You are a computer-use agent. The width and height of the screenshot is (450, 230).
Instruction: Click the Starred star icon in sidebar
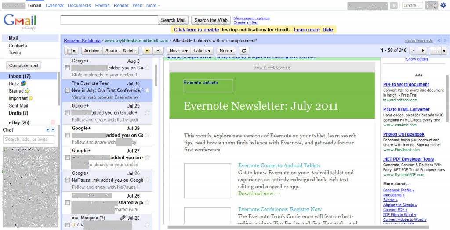coord(27,91)
